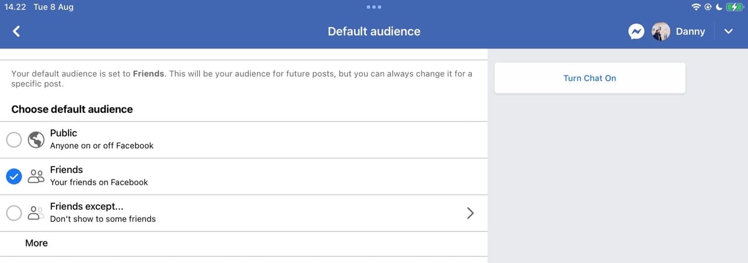Expand the account dropdown arrow
Viewport: 748px width, 263px height.
point(729,32)
